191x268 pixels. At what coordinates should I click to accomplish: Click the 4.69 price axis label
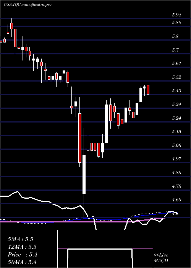(176, 199)
